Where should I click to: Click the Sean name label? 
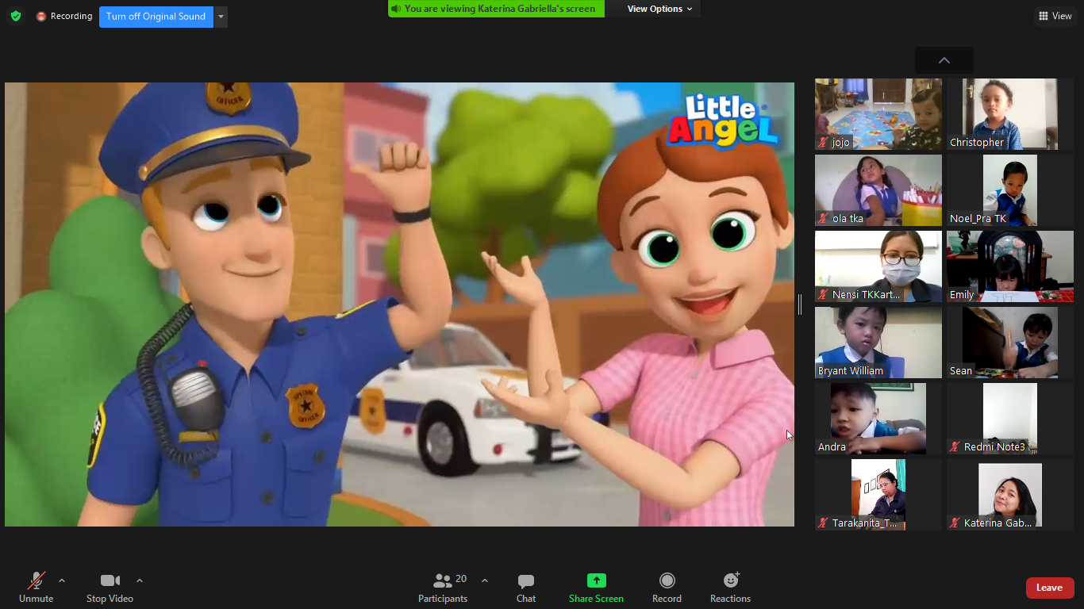(x=961, y=371)
